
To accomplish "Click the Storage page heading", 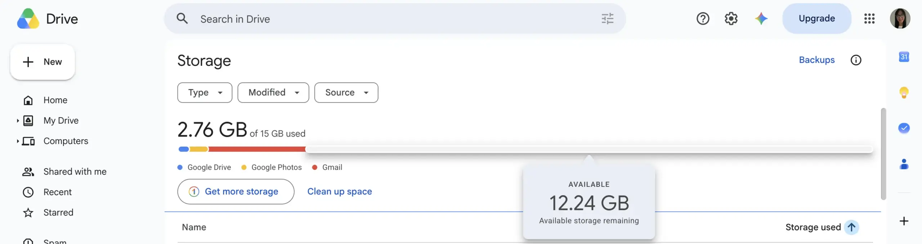I will (x=204, y=61).
